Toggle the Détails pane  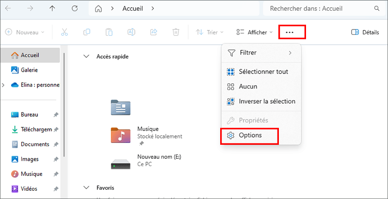tap(365, 32)
